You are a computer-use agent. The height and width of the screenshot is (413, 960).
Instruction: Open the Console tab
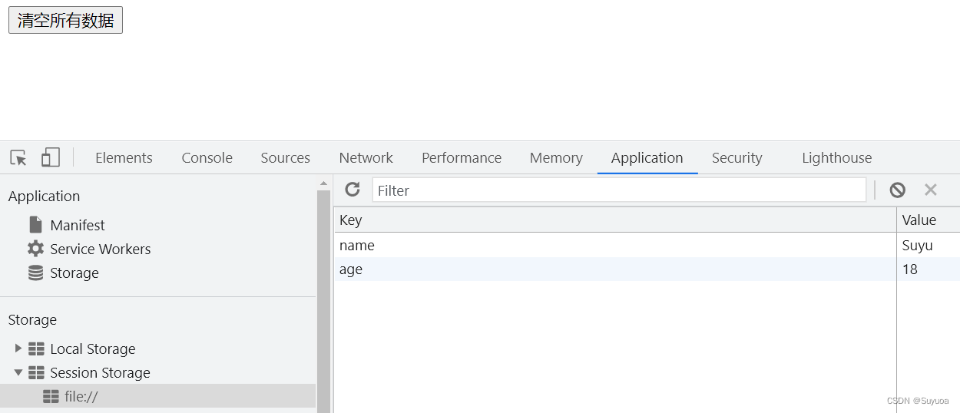[x=207, y=158]
